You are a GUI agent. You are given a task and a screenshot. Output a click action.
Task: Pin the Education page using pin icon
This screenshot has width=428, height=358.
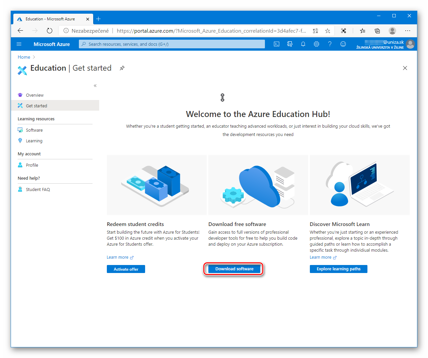coord(122,68)
